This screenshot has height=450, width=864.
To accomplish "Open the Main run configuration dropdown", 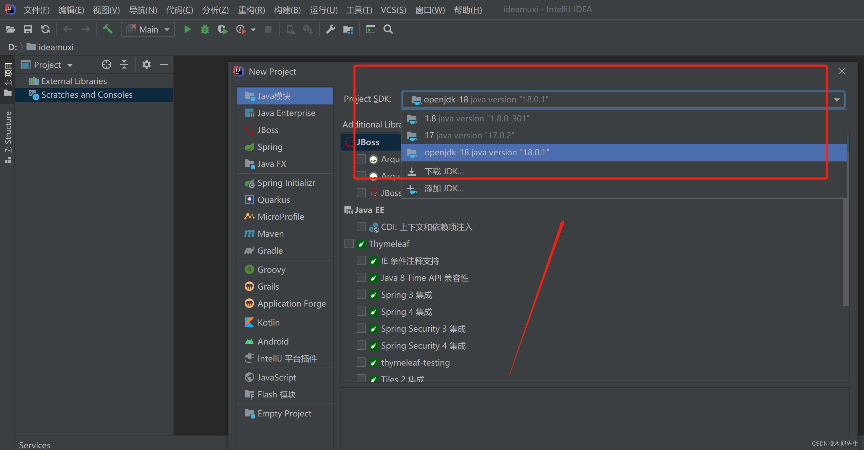I will 148,30.
